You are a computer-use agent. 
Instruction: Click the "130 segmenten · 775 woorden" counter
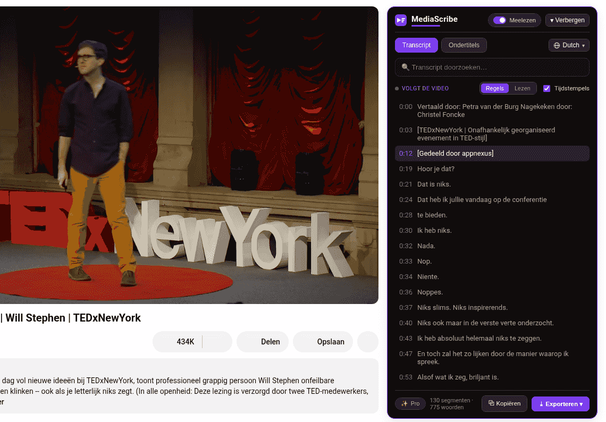coord(451,404)
